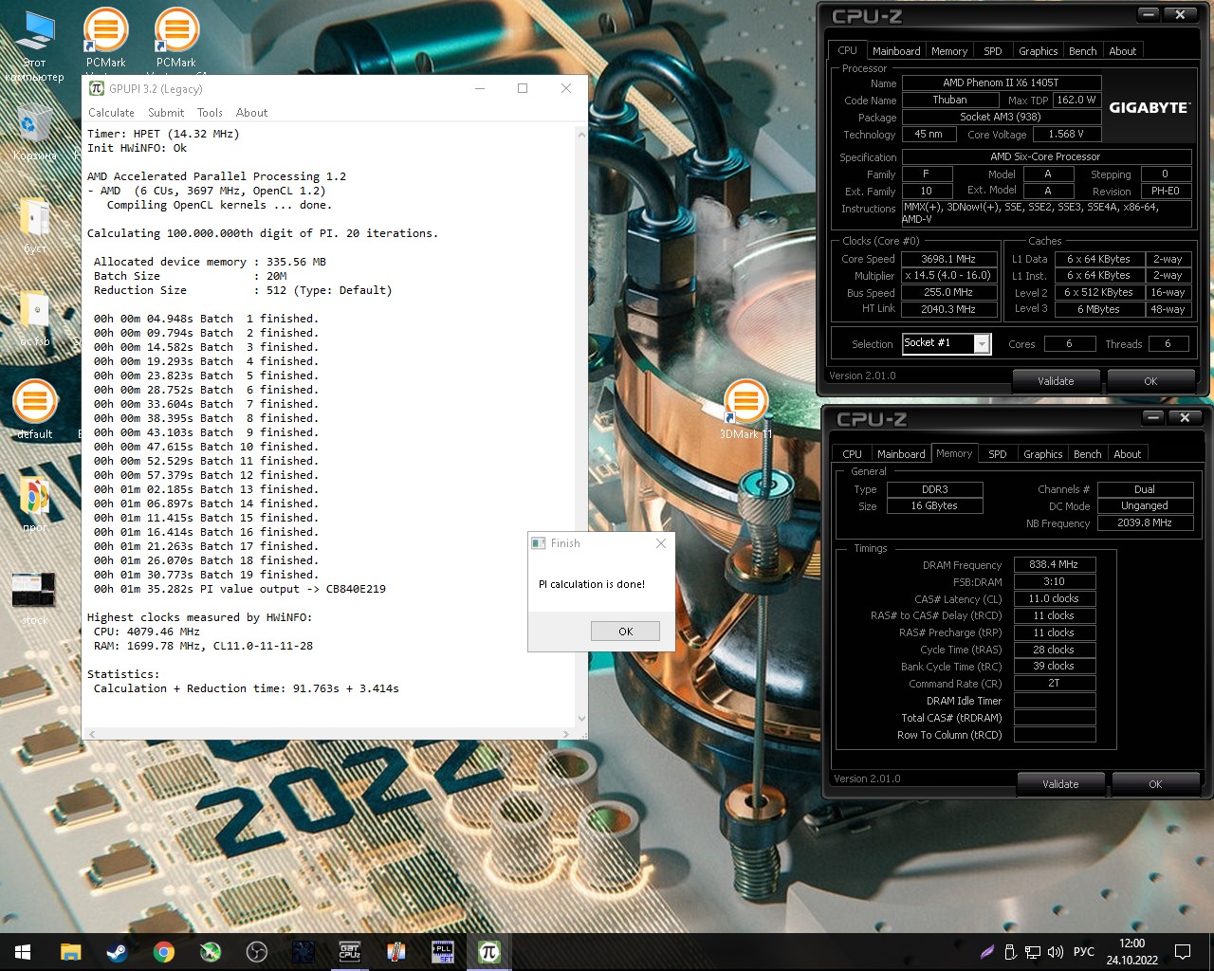Viewport: 1214px width, 971px height.
Task: Open the Calculate menu in GPUPI
Action: point(111,112)
